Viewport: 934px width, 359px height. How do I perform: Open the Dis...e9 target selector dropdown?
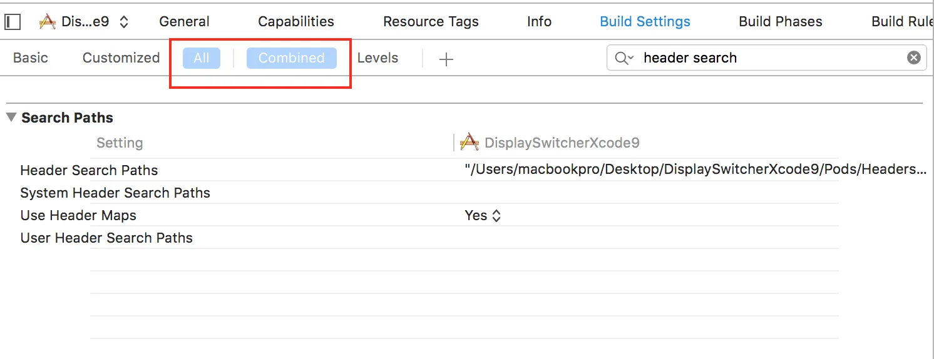[x=124, y=22]
